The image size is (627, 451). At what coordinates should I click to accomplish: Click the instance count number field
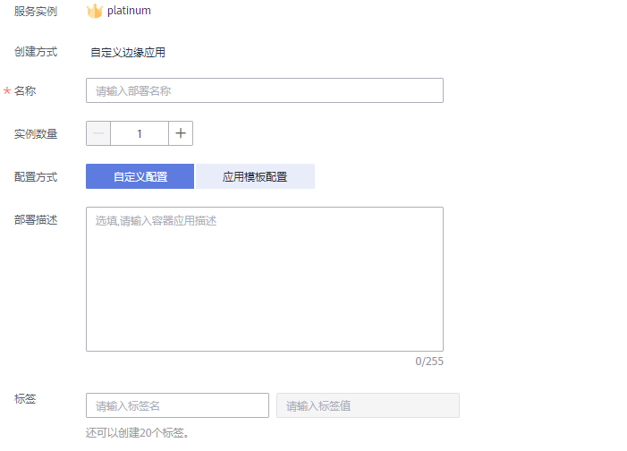(140, 133)
